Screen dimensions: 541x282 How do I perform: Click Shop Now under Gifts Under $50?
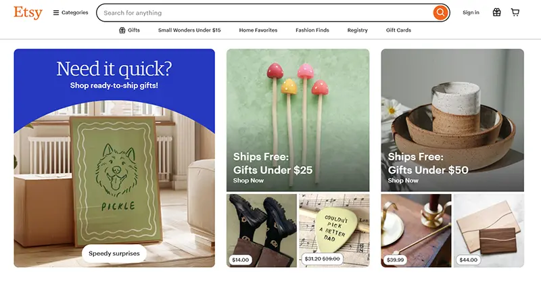coord(403,181)
